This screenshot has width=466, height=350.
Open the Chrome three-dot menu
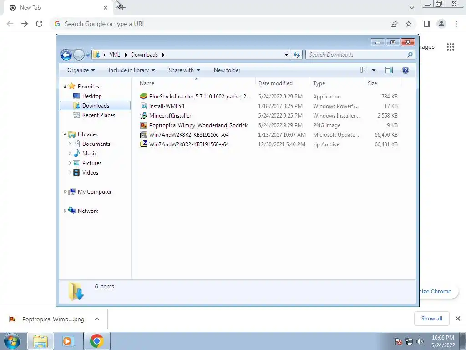click(456, 24)
